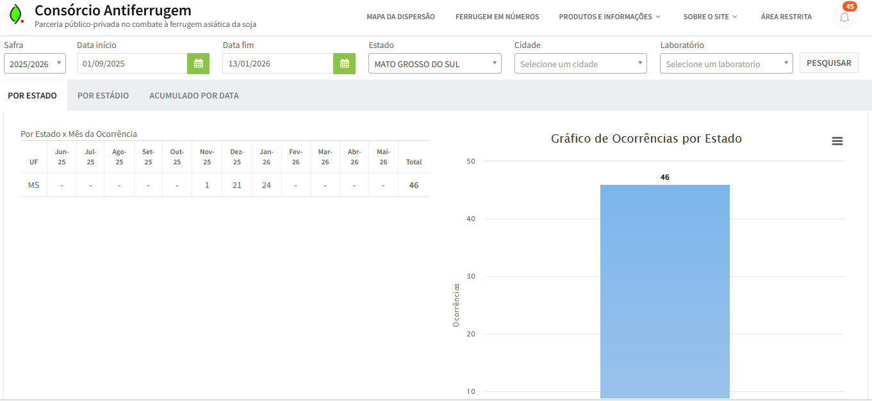Open the Data fim calendar picker
This screenshot has width=872, height=401.
(344, 63)
